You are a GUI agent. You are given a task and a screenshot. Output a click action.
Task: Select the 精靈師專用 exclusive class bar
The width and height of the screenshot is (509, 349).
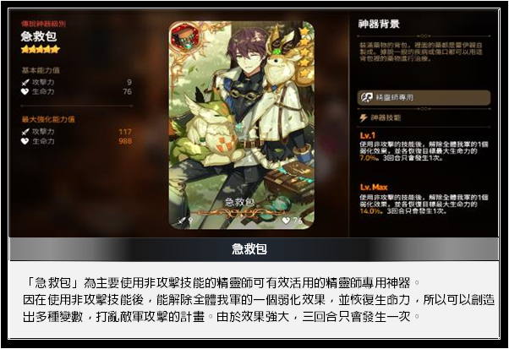[x=424, y=97]
